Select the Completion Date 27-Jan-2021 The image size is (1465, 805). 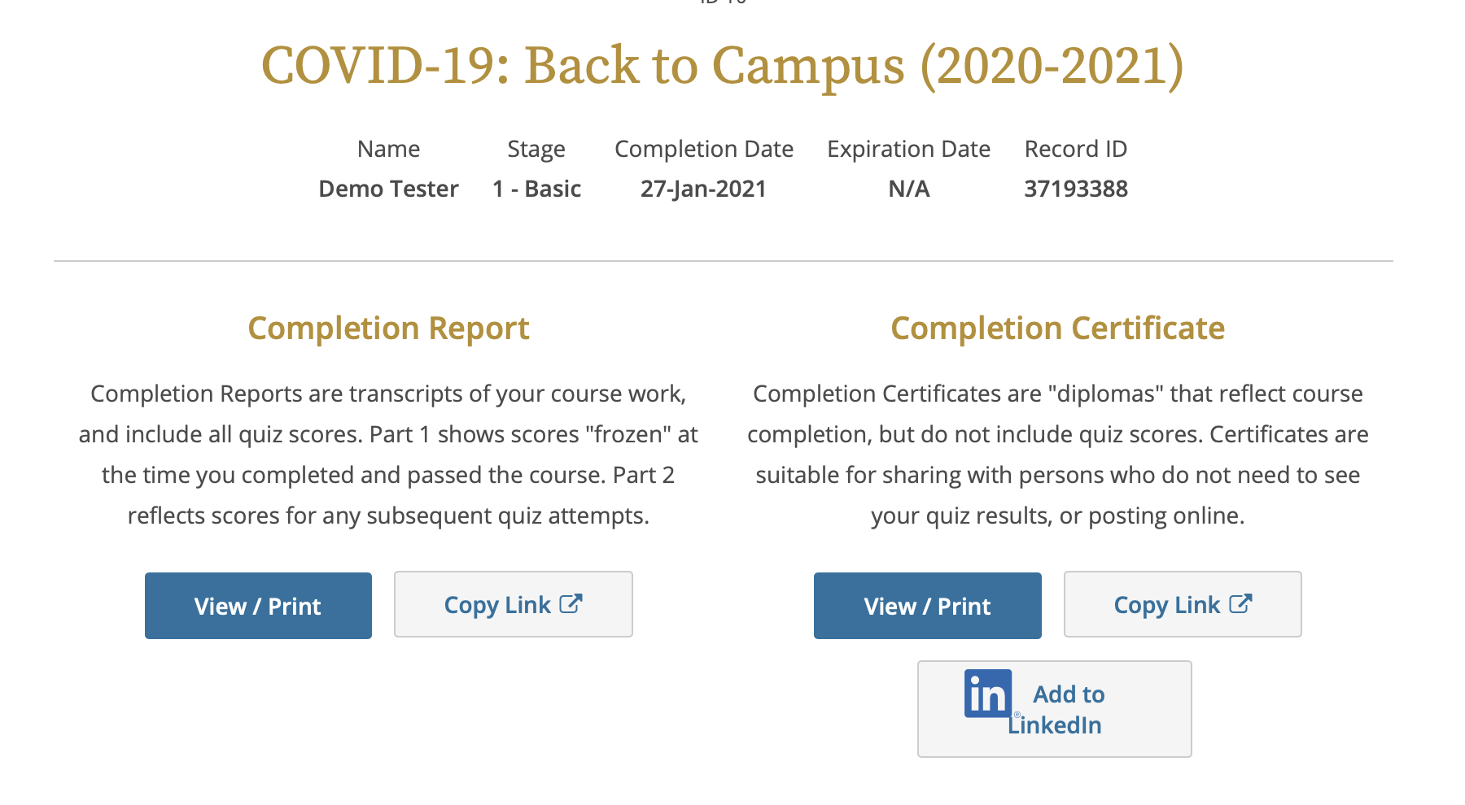click(x=703, y=188)
